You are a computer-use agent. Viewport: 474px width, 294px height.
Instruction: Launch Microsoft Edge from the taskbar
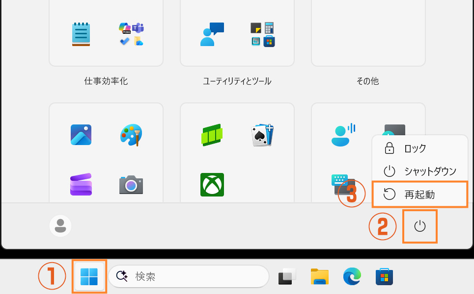[x=352, y=276]
